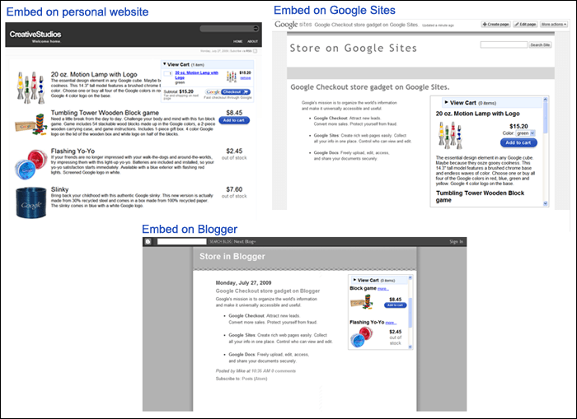Click the Motion Lamp thumbnail in personal website cart
The image size is (577, 419).
[231, 77]
